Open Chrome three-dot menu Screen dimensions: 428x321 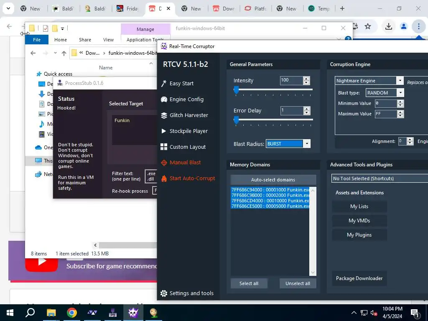click(419, 26)
